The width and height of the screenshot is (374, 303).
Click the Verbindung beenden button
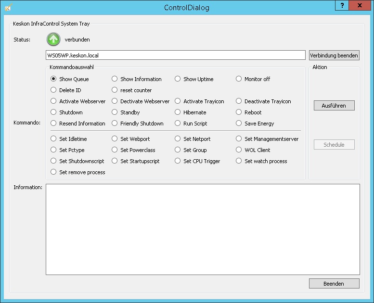pyautogui.click(x=334, y=55)
